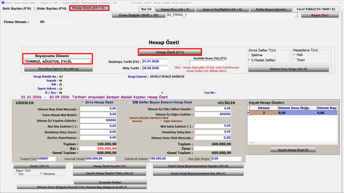The height and width of the screenshot is (193, 344).
Task: Click the Yazdır (Alt+Y) button
Action: 40,166
